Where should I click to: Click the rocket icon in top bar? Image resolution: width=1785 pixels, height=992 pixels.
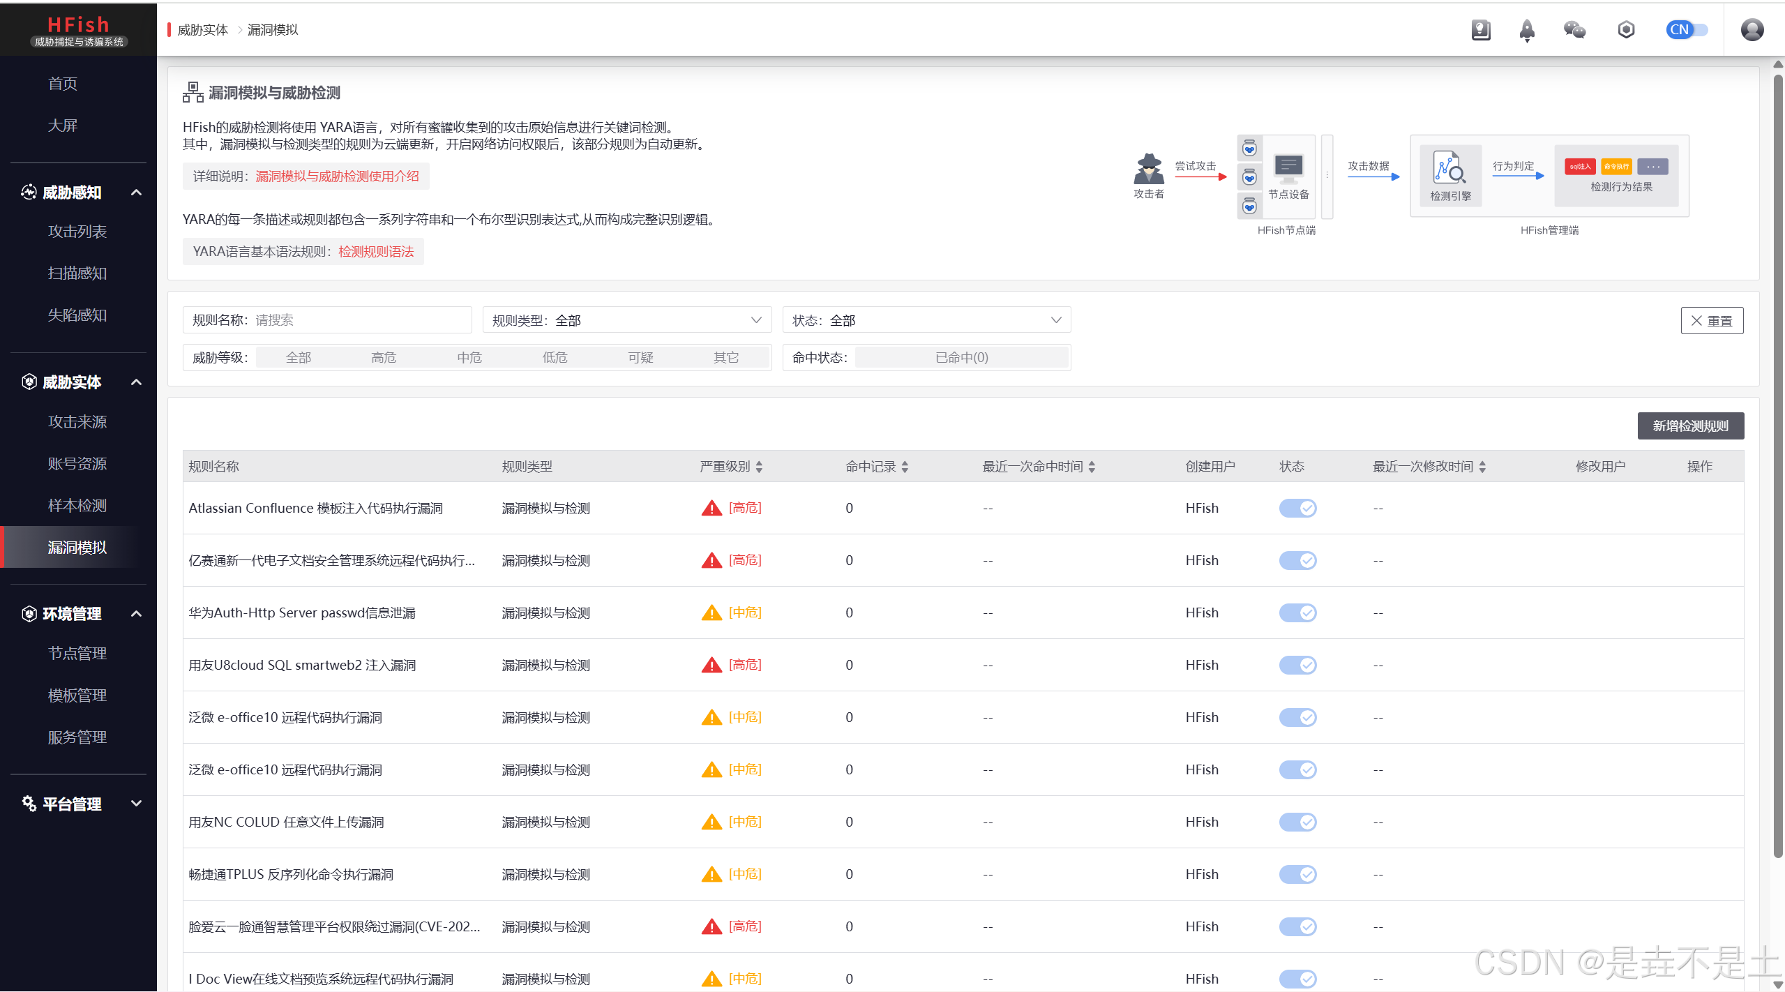1527,30
